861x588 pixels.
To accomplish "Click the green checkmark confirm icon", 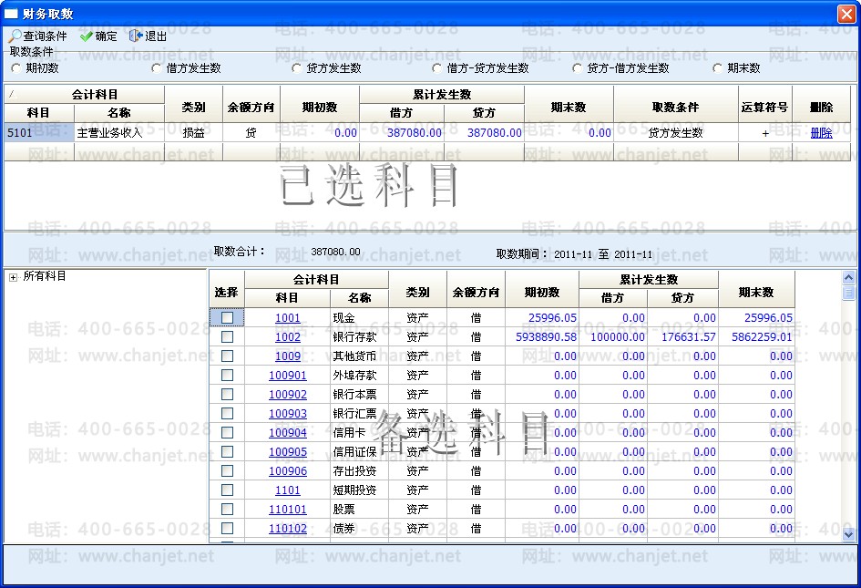I will click(x=87, y=36).
